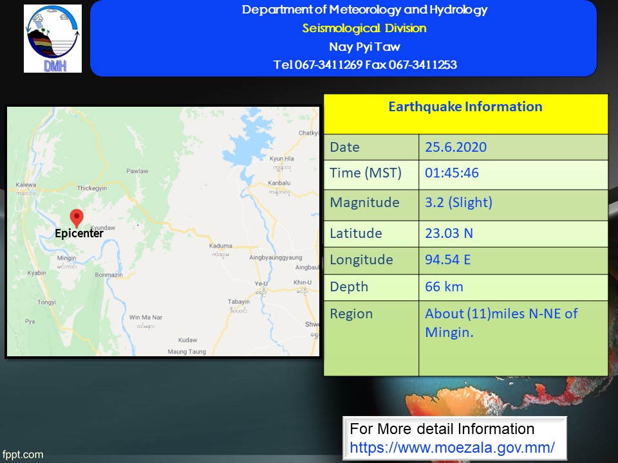Click the Longitude value 94.54 E
Image resolution: width=618 pixels, height=463 pixels.
[x=449, y=260]
